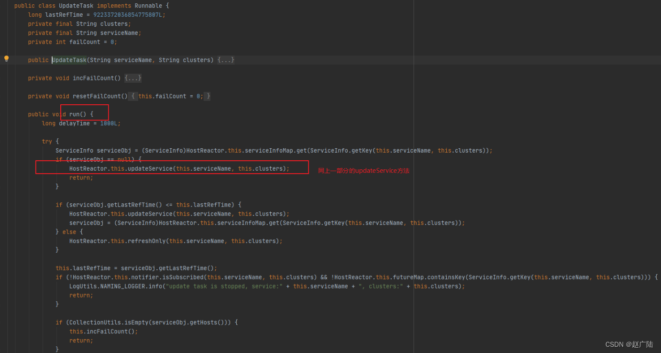
Task: Click incFailCount in the private void declaration
Action: pyautogui.click(x=93, y=78)
